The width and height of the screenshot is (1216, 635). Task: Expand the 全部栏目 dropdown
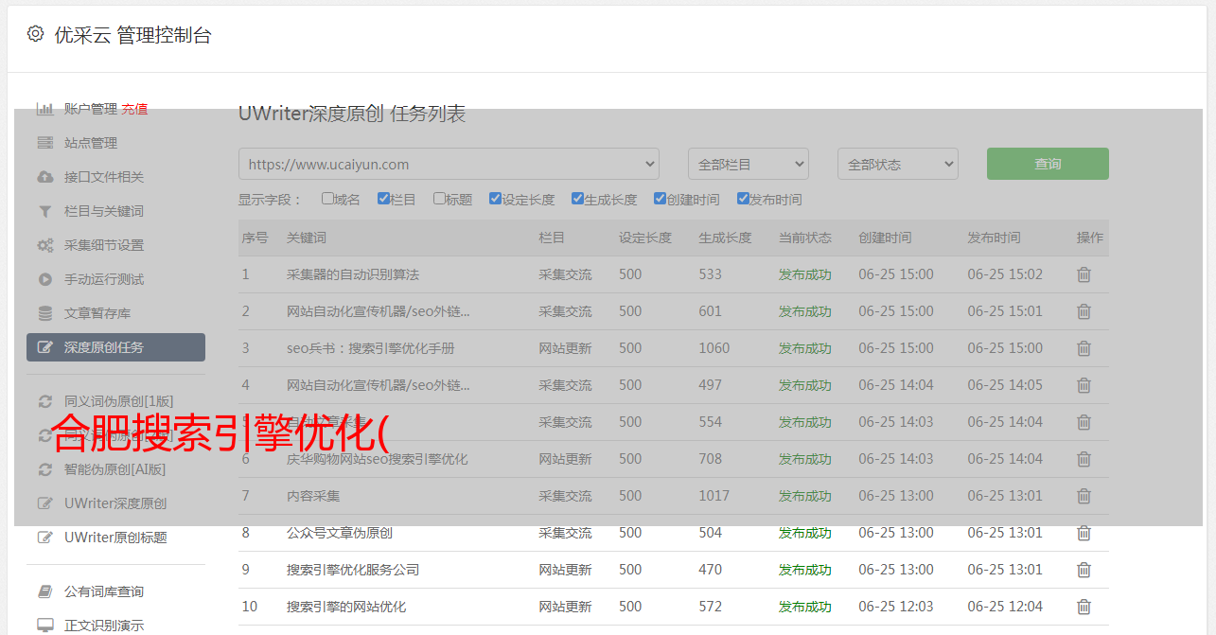click(748, 164)
